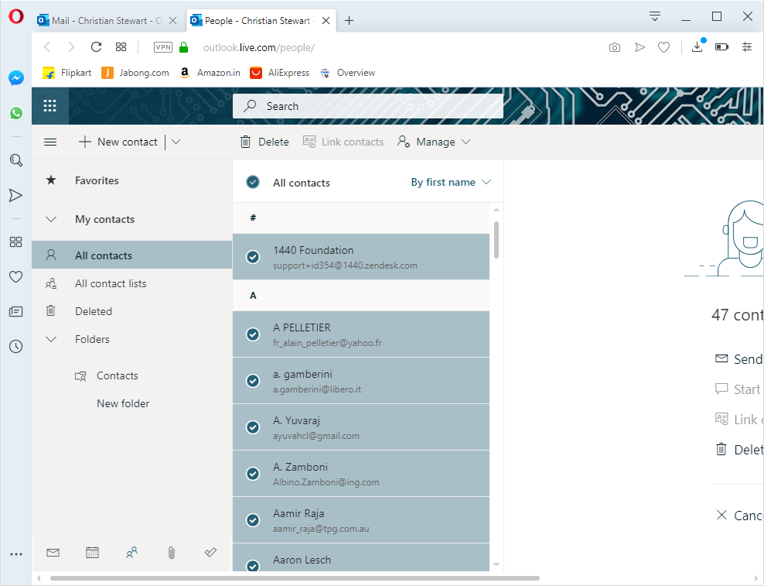The width and height of the screenshot is (764, 586).
Task: Change sort order By first name
Action: (x=451, y=182)
